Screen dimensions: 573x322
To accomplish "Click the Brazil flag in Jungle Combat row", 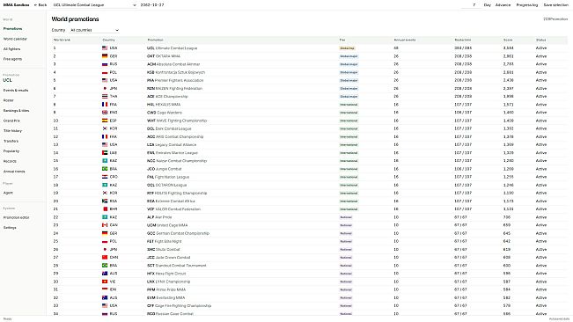I will pos(105,169).
